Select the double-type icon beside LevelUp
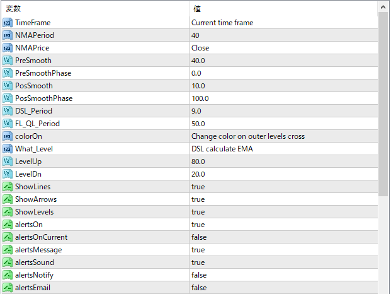The image size is (391, 294). pyautogui.click(x=7, y=162)
